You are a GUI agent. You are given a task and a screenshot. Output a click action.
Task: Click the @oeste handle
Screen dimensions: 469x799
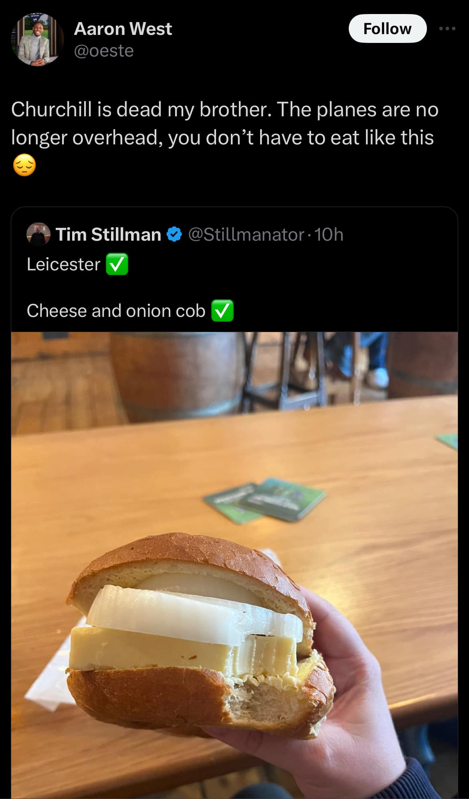[104, 51]
